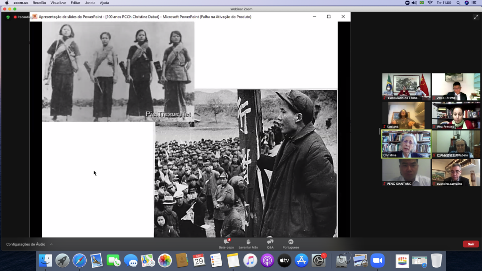Expand audio settings options with the chevron

click(x=51, y=244)
